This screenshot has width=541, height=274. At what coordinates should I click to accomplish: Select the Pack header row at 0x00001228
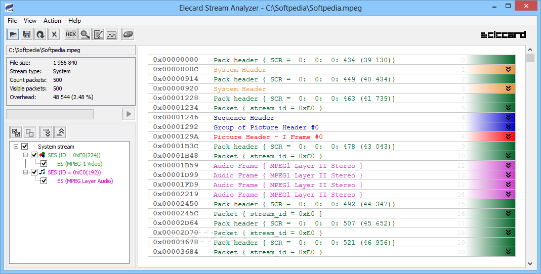coord(331,99)
